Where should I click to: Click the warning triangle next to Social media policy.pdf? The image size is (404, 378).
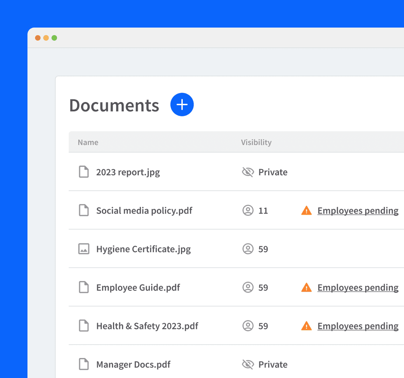(306, 210)
